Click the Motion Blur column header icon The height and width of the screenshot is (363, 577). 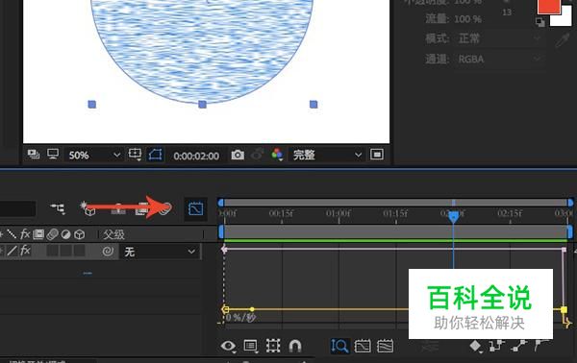(x=52, y=234)
